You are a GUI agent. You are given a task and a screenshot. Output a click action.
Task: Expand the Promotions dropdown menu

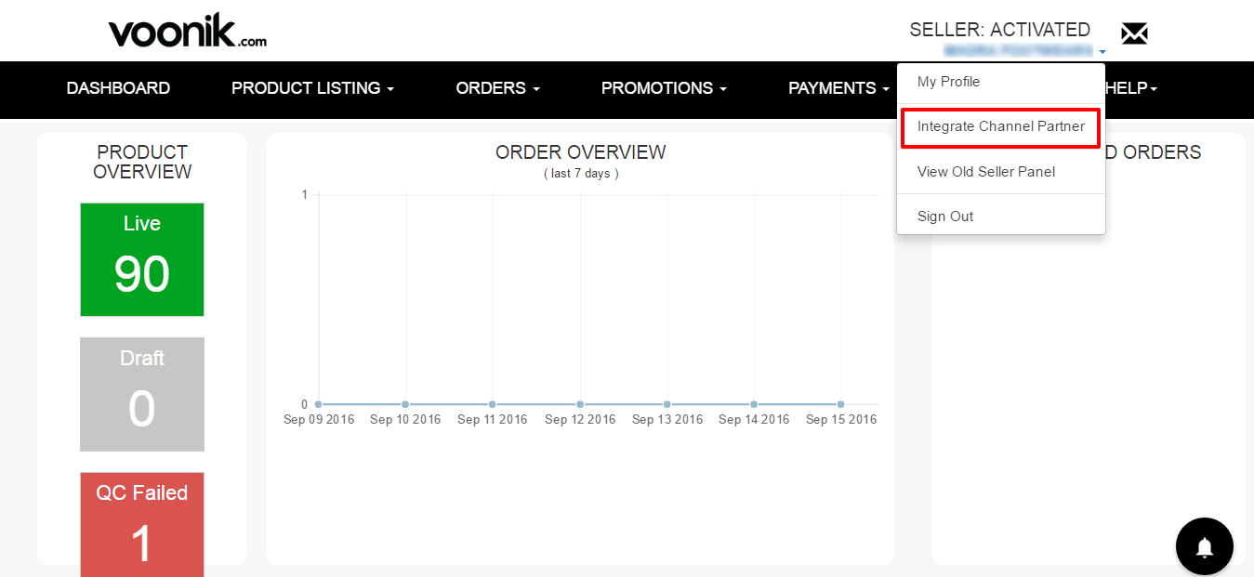(x=664, y=88)
